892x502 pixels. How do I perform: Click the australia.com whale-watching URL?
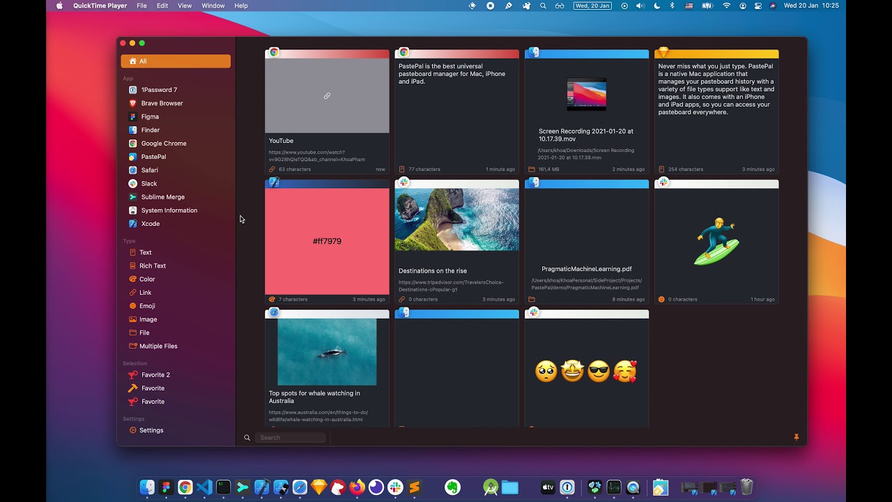(318, 416)
